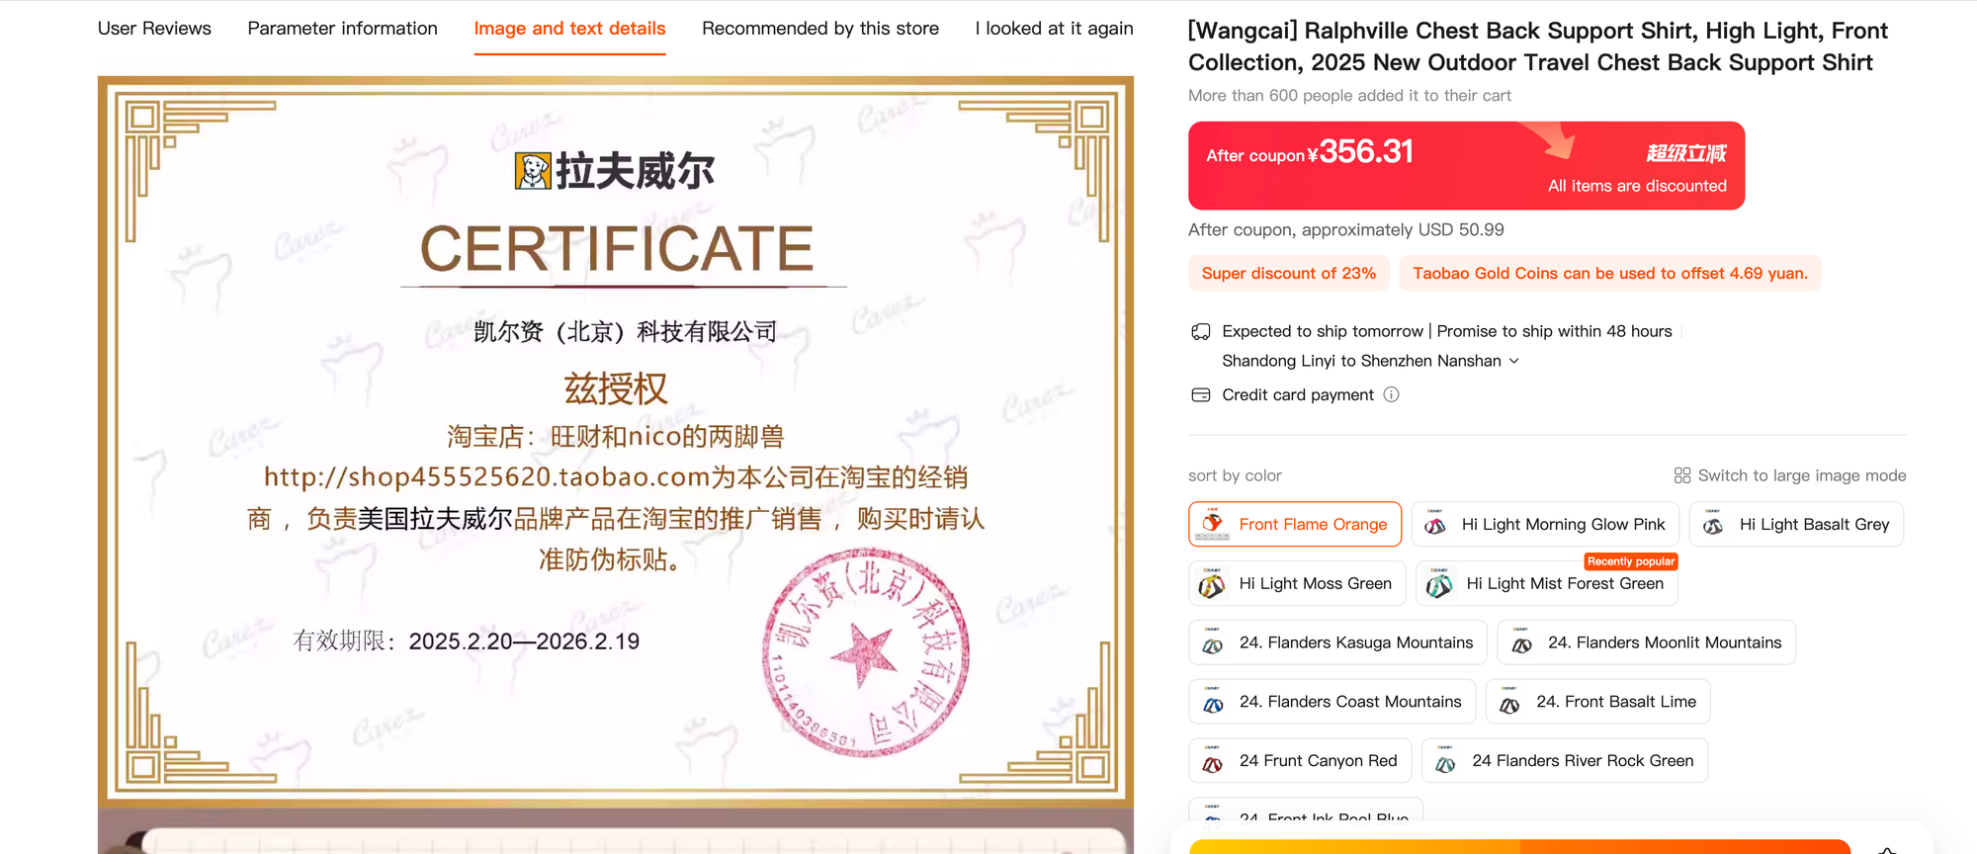This screenshot has width=1977, height=854.
Task: Open the User Reviews tab
Action: coord(154,29)
